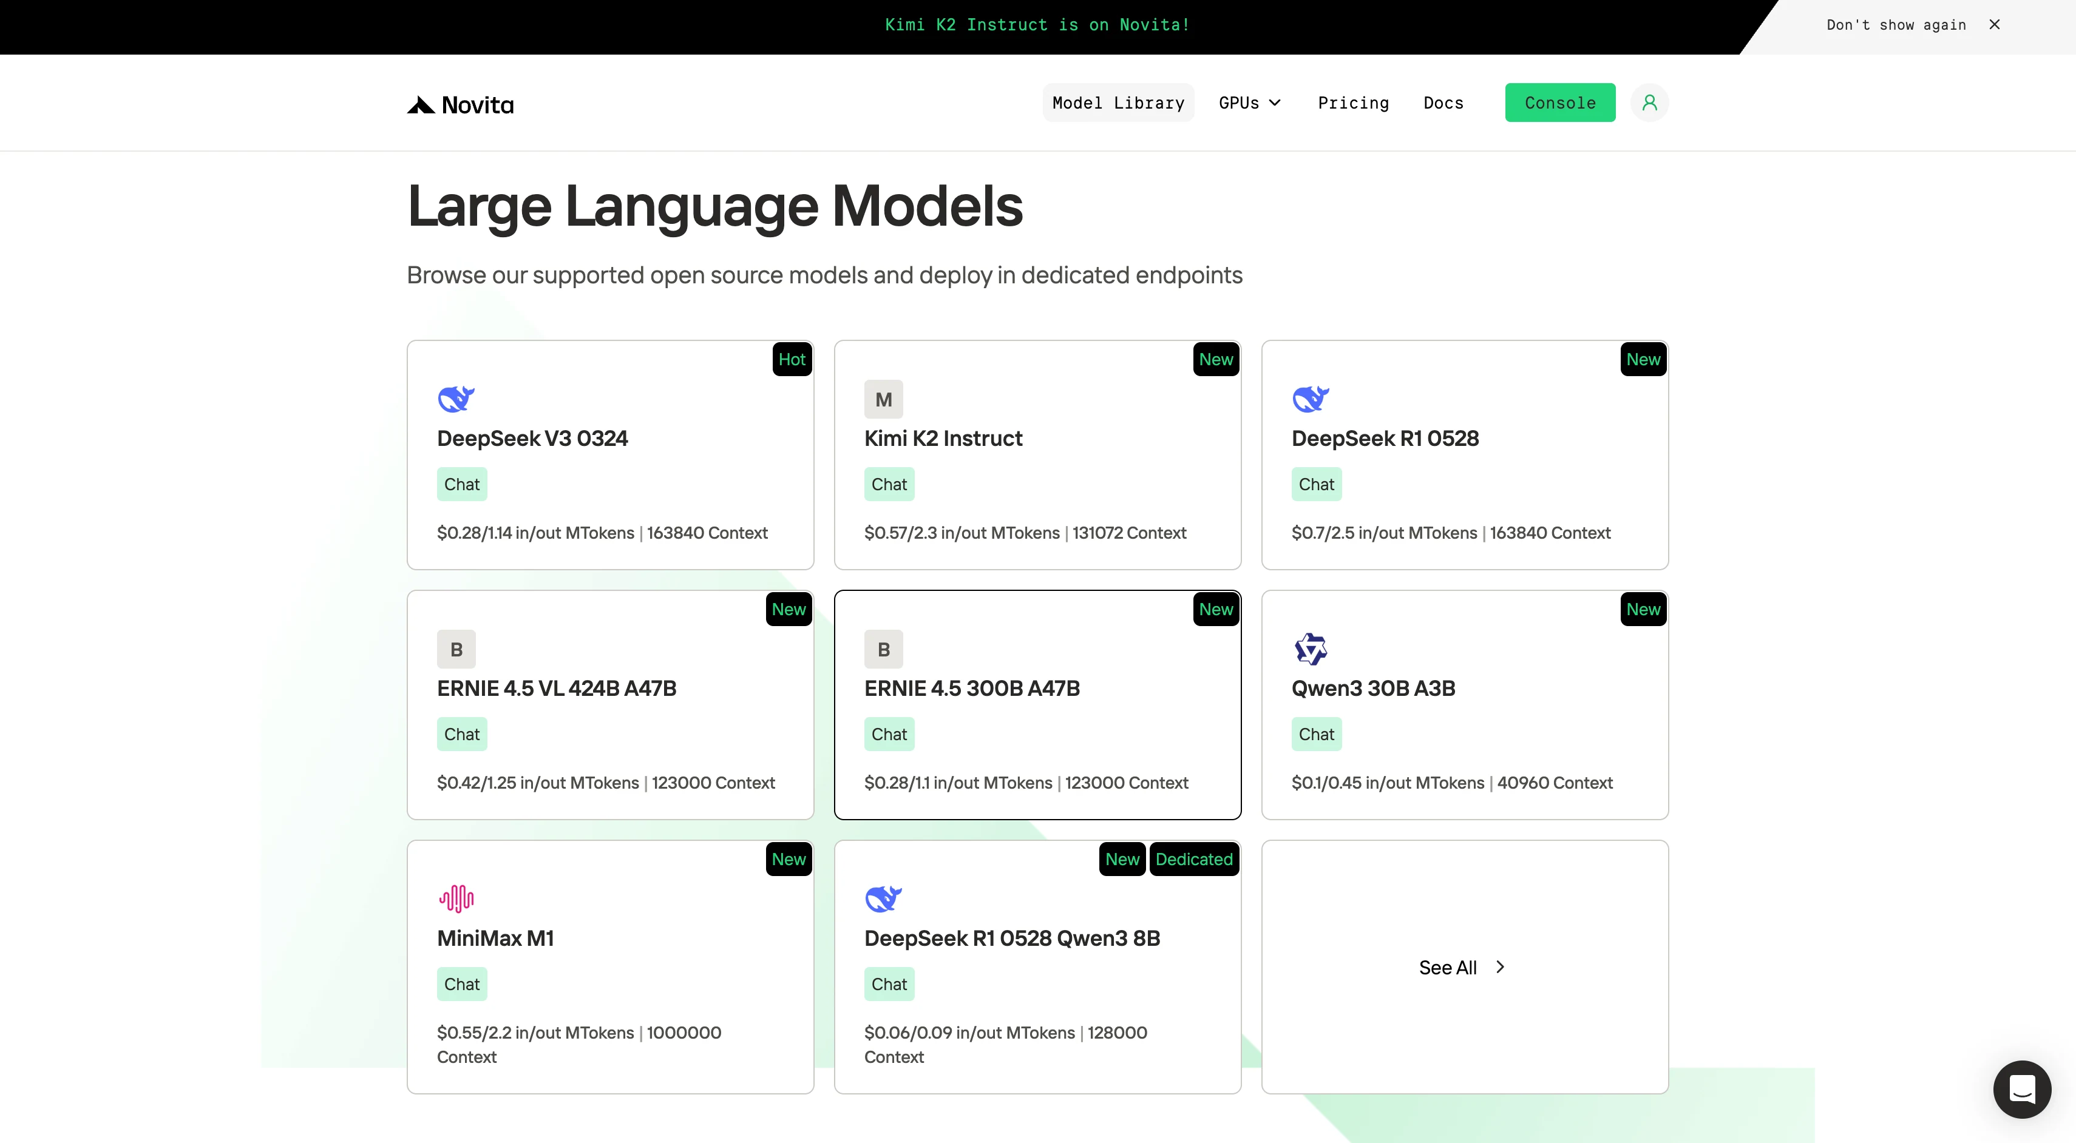Screen dimensions: 2076x1143
Task: Open the MiniMax M1 model title
Action: (x=495, y=937)
